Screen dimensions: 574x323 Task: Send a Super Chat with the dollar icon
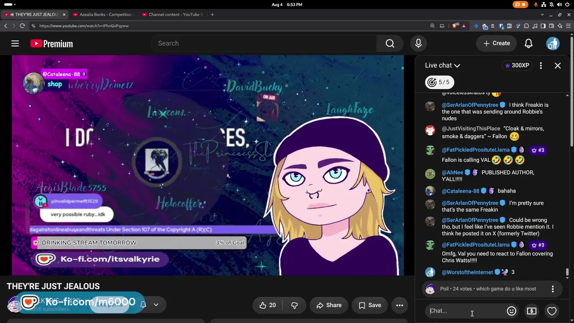531,311
